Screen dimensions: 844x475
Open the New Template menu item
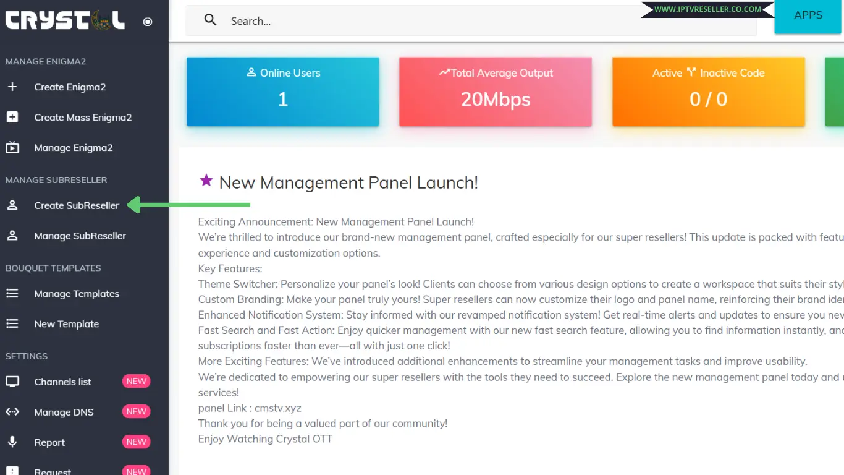[66, 324]
